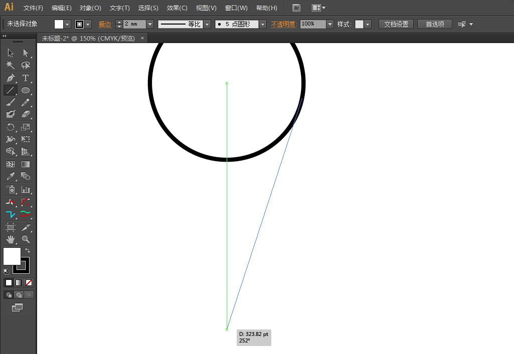Open the '等比' width profile dropdown
This screenshot has width=514, height=354.
coord(207,24)
